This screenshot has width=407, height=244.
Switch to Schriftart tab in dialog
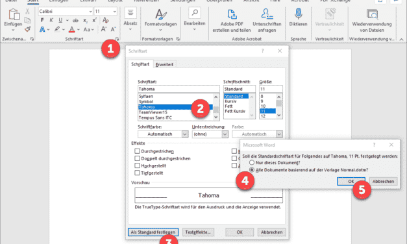coord(140,64)
